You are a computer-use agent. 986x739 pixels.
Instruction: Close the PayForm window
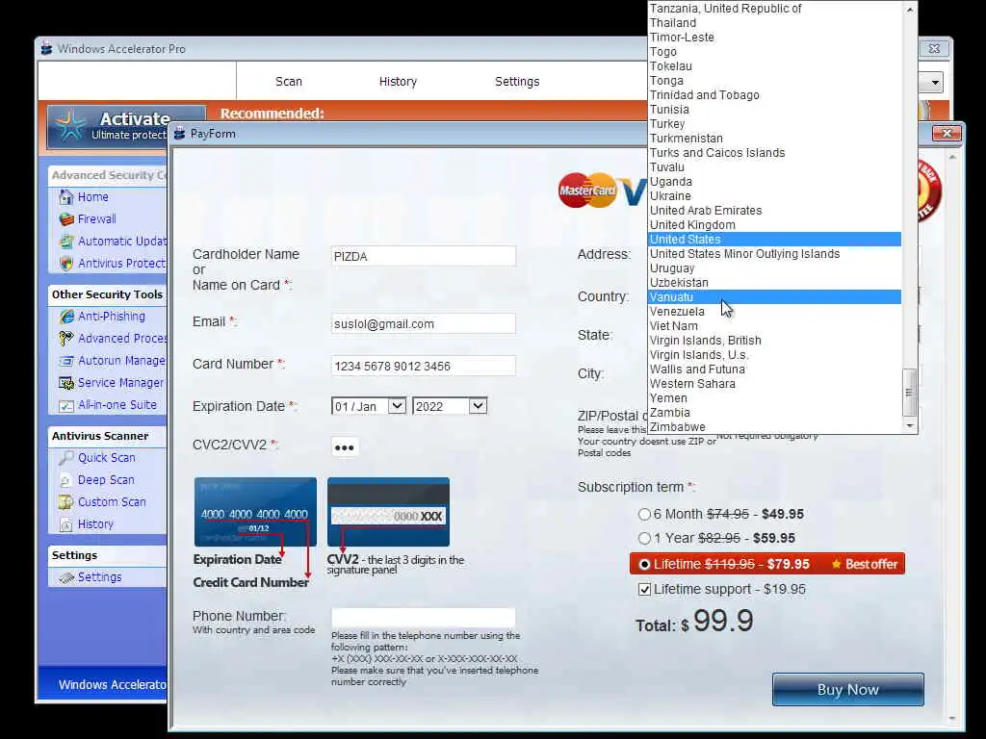click(947, 133)
